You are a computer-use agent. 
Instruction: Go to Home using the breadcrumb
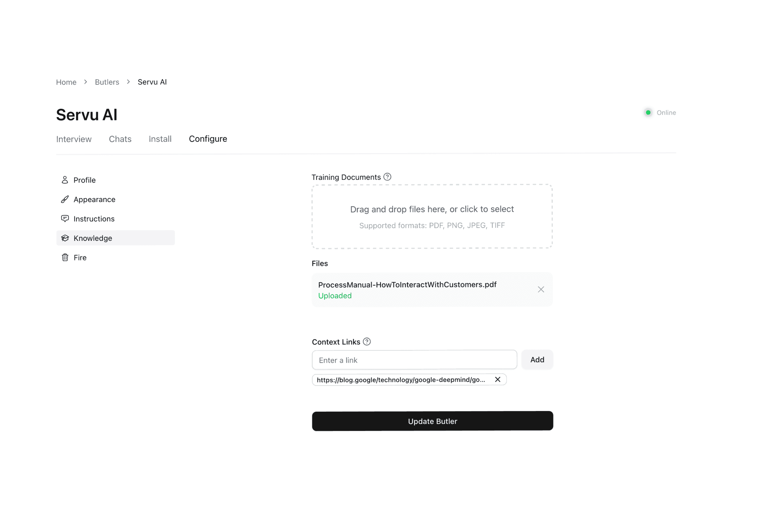[66, 82]
